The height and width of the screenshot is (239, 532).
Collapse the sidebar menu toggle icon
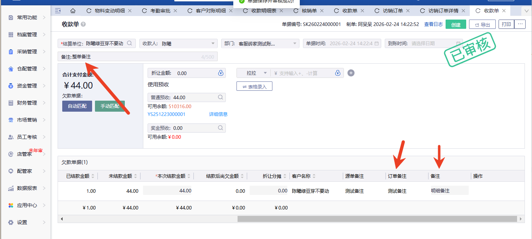pos(58,11)
